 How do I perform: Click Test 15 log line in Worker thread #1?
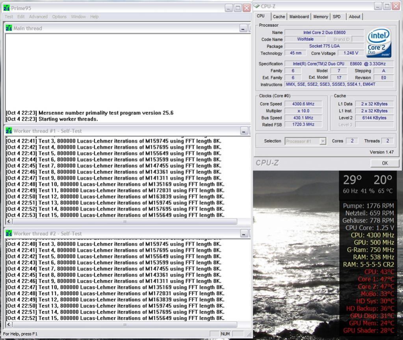tap(115, 215)
